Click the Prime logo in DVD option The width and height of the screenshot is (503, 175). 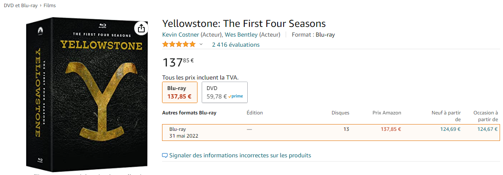click(235, 96)
